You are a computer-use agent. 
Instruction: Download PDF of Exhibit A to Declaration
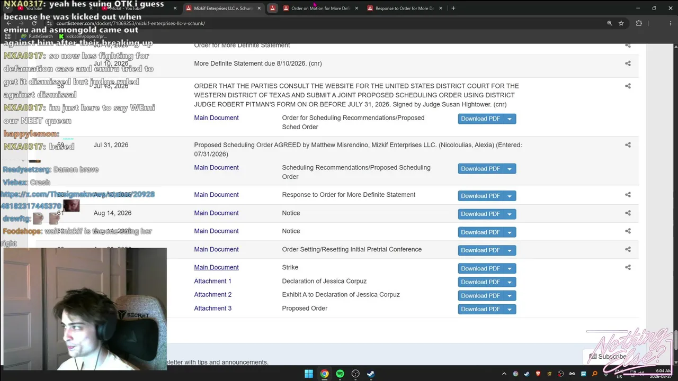(480, 296)
